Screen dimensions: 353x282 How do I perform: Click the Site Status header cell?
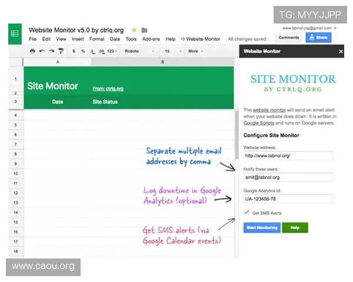105,102
